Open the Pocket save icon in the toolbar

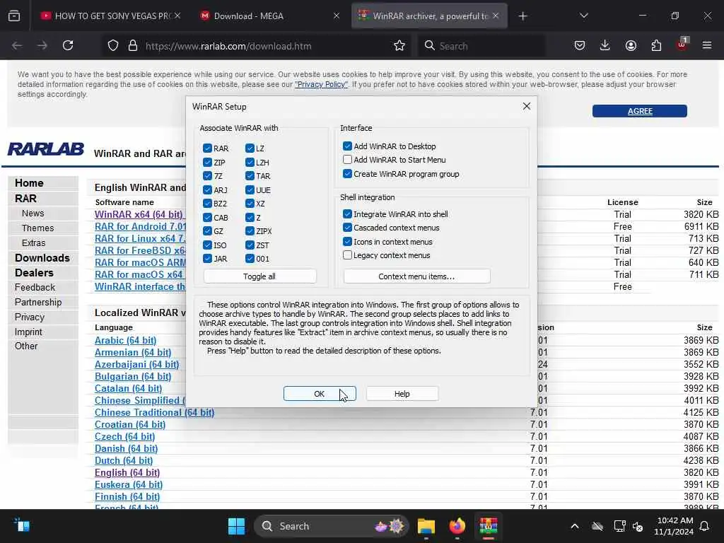pos(580,45)
